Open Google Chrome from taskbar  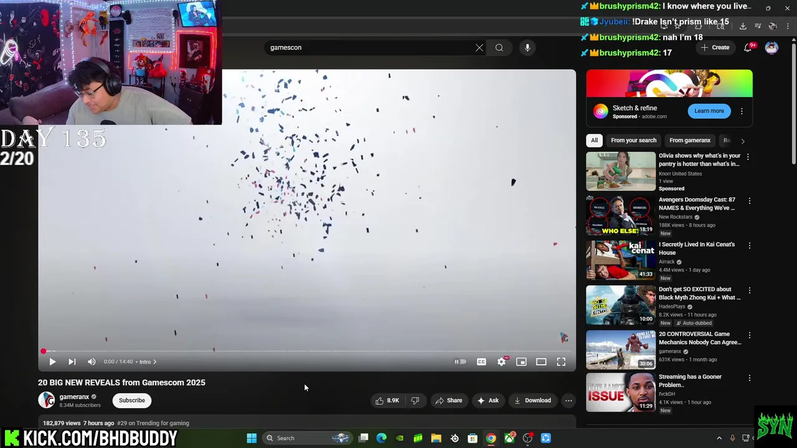(x=491, y=438)
